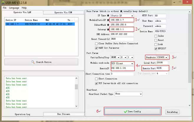Toggle the RFC2217 checkbox
The width and height of the screenshot is (194, 122).
156,48
